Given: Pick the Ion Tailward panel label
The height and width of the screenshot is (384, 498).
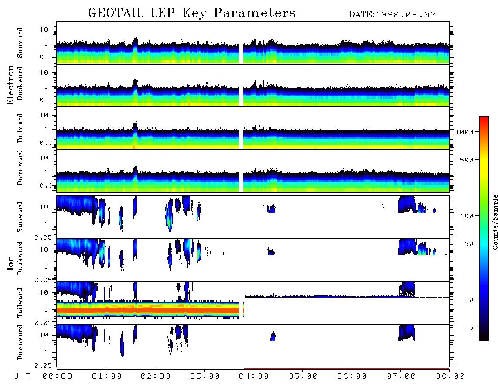Looking at the screenshot, I should [x=20, y=303].
